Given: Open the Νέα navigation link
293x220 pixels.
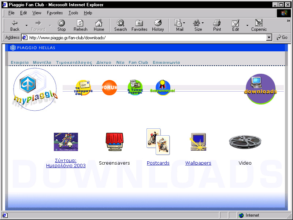Looking at the screenshot, I should tap(120, 62).
